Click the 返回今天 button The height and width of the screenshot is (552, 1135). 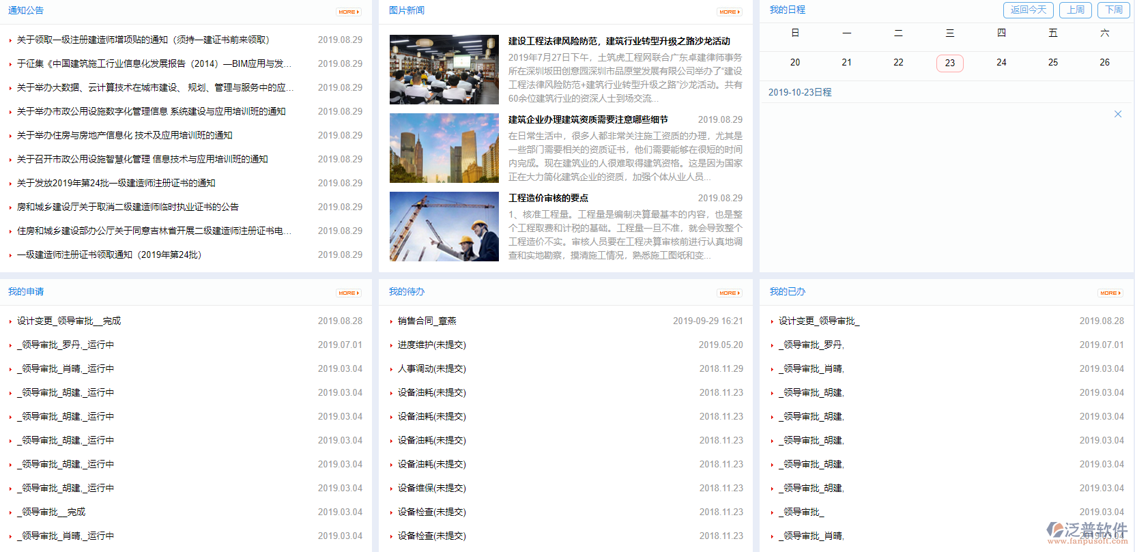1028,10
